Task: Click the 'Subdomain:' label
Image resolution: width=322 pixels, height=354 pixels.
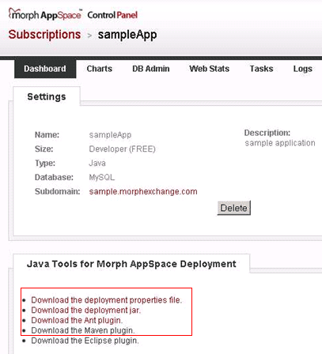Action: (x=58, y=191)
